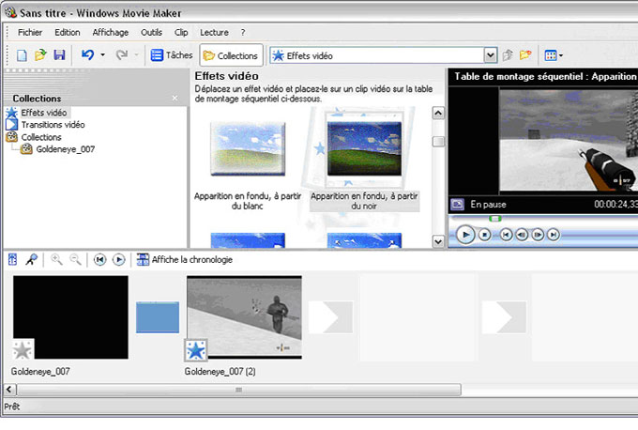Close the Collections pane with X

click(x=175, y=99)
